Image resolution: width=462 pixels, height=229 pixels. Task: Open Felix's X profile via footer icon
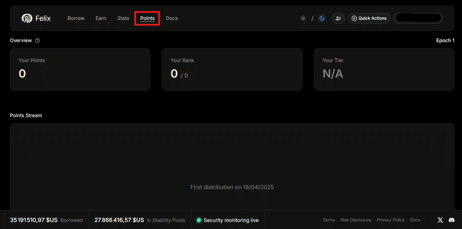tap(440, 220)
